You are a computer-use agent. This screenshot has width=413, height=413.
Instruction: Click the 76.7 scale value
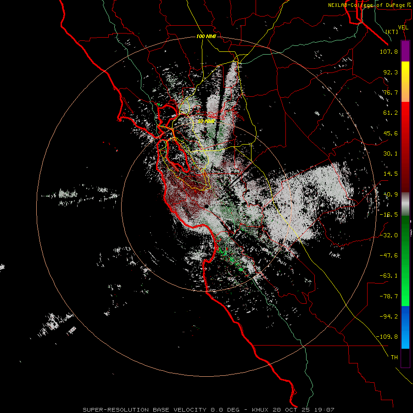[x=391, y=92]
